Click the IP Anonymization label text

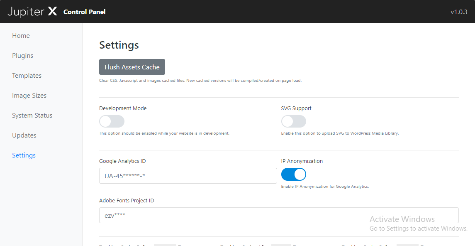point(302,161)
